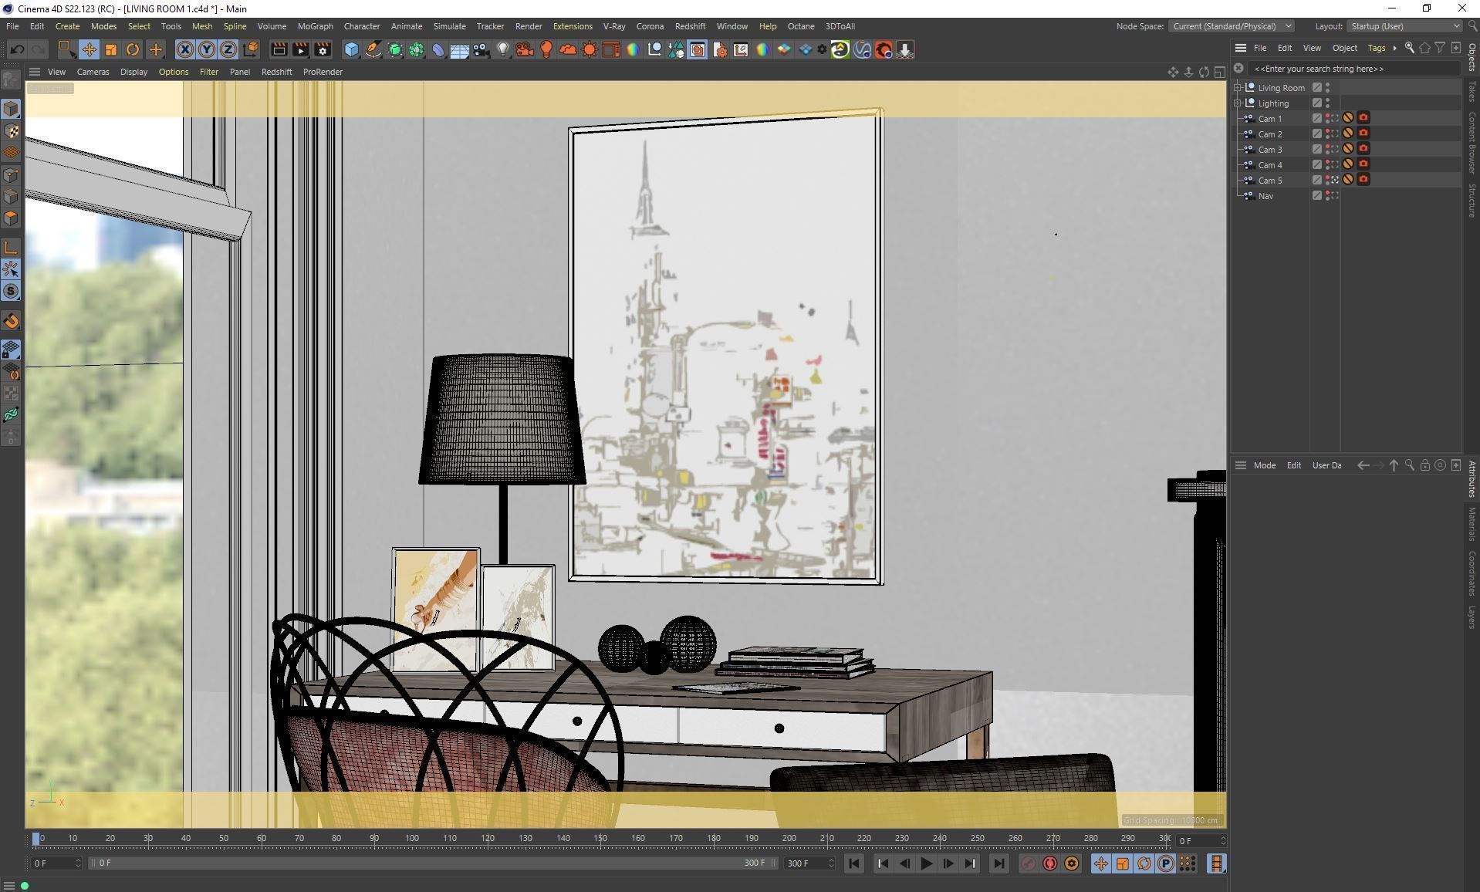Screen dimensions: 1480x892
Task: Open the Objects manager hamburger menu
Action: point(1241,48)
